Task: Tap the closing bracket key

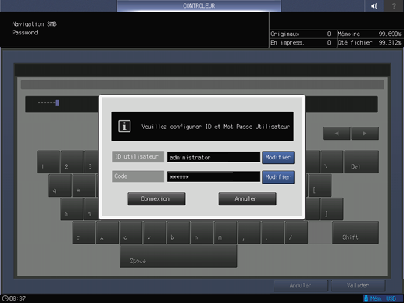Action: 332,209
